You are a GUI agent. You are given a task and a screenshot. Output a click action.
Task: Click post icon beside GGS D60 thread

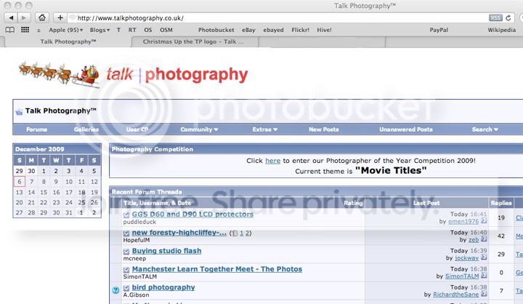pos(126,215)
